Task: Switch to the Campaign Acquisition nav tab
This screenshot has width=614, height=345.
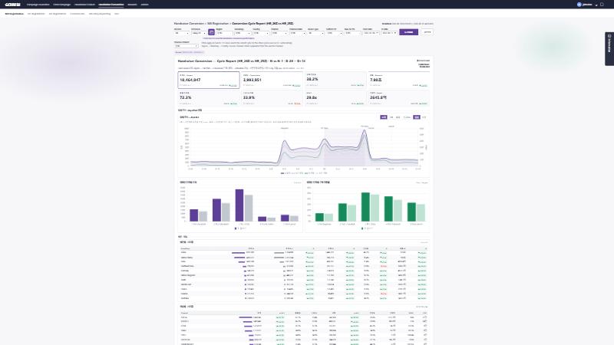Action: tap(38, 5)
